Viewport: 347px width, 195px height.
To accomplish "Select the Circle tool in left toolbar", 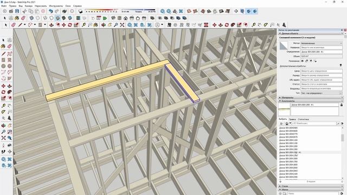I will (3, 66).
